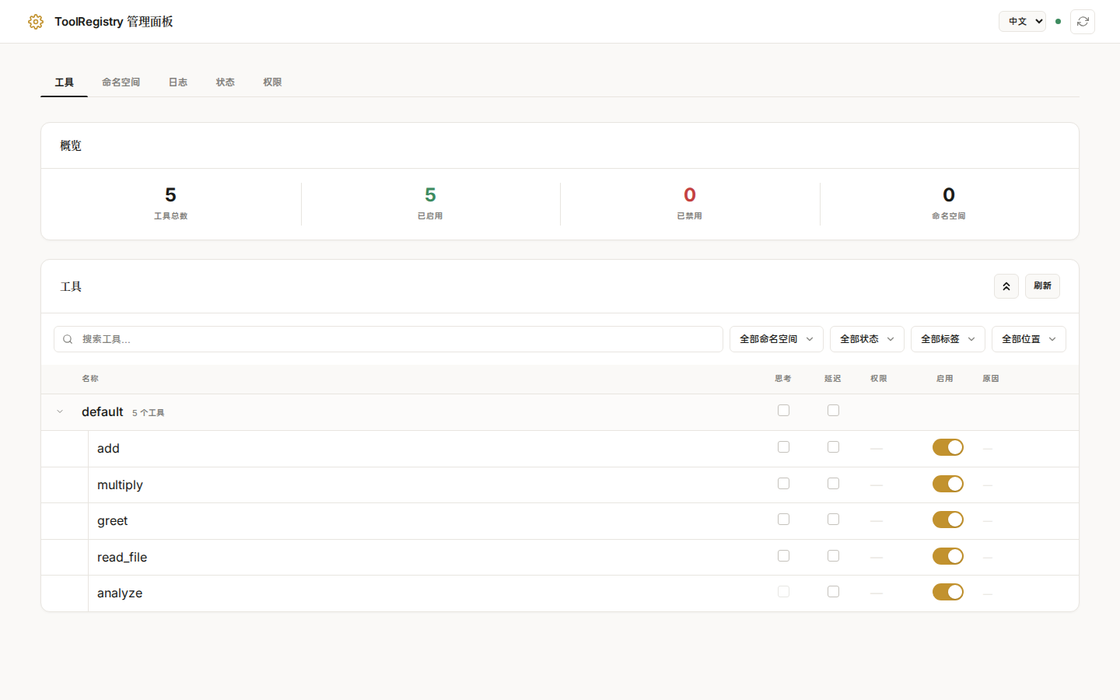Open the 全部命名空间 filter dropdown

tap(776, 339)
